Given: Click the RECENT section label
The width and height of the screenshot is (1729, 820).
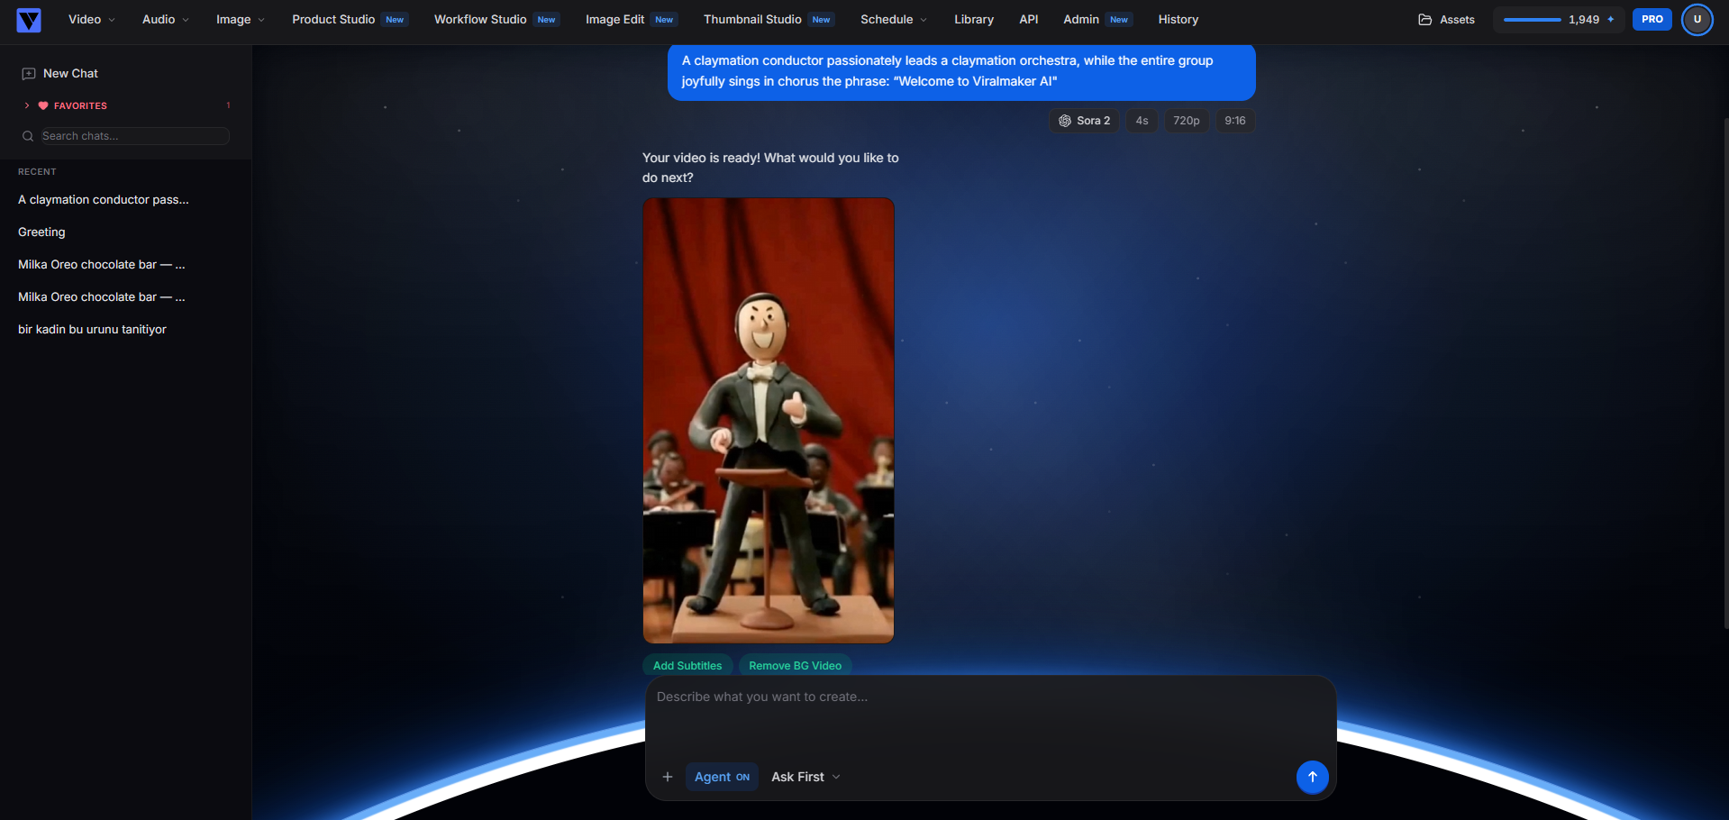Looking at the screenshot, I should (x=37, y=171).
